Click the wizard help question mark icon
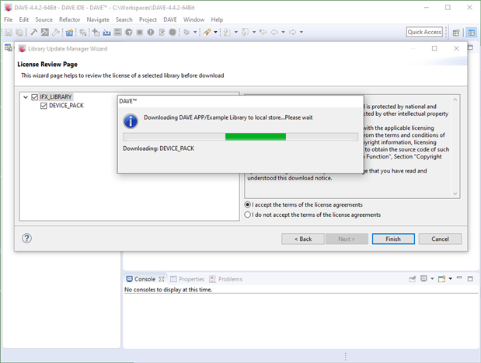Screen dimensions: 481x363 click(x=26, y=238)
